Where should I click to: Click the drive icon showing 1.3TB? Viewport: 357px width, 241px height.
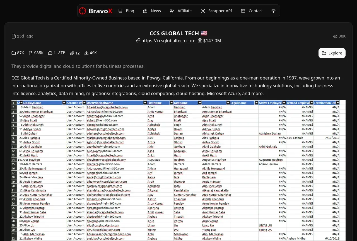click(x=50, y=53)
